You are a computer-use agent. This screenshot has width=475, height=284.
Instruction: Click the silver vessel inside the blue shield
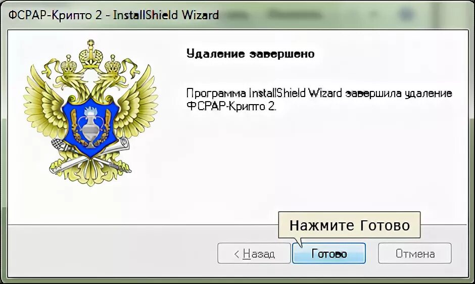pos(89,128)
